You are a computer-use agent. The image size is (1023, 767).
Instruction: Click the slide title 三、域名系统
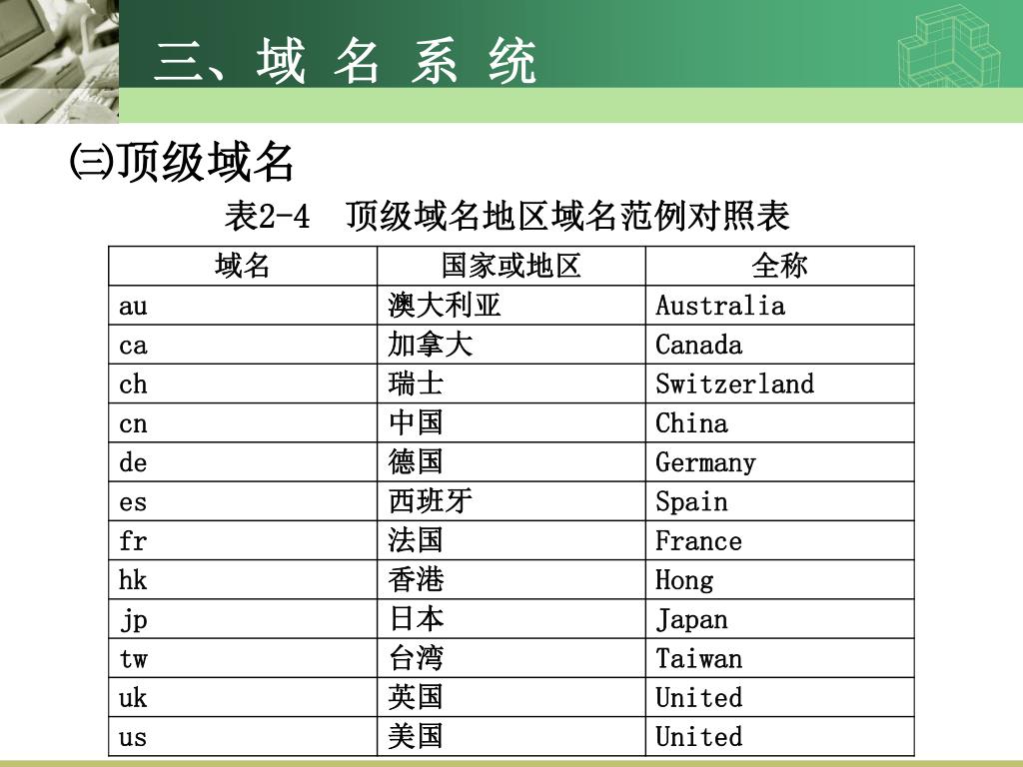(x=345, y=61)
